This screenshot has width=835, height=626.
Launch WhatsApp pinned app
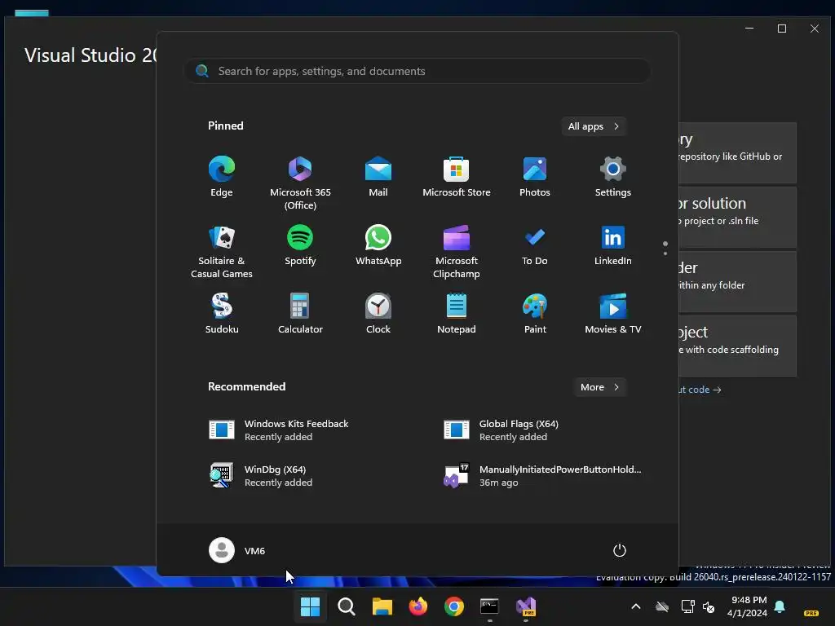378,245
